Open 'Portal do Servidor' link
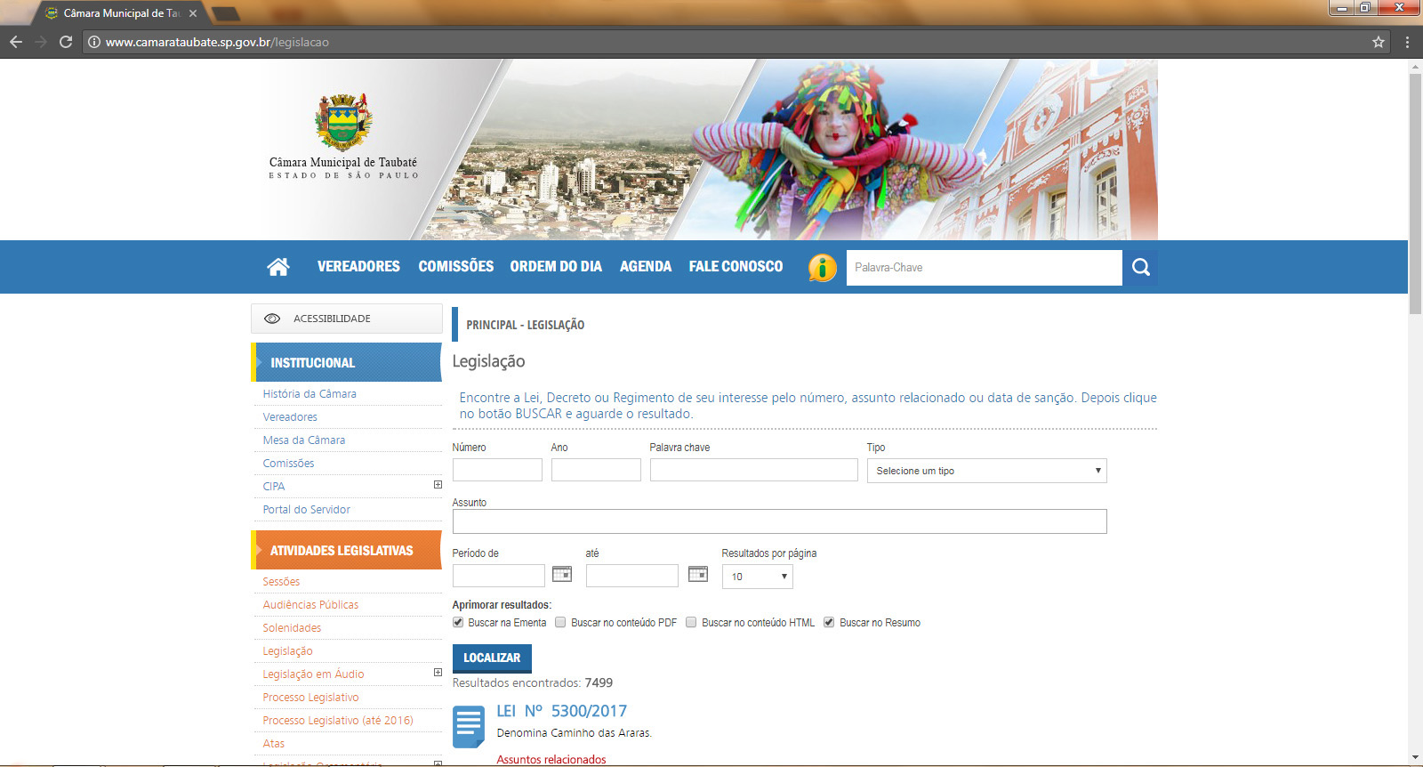1423x767 pixels. (307, 509)
